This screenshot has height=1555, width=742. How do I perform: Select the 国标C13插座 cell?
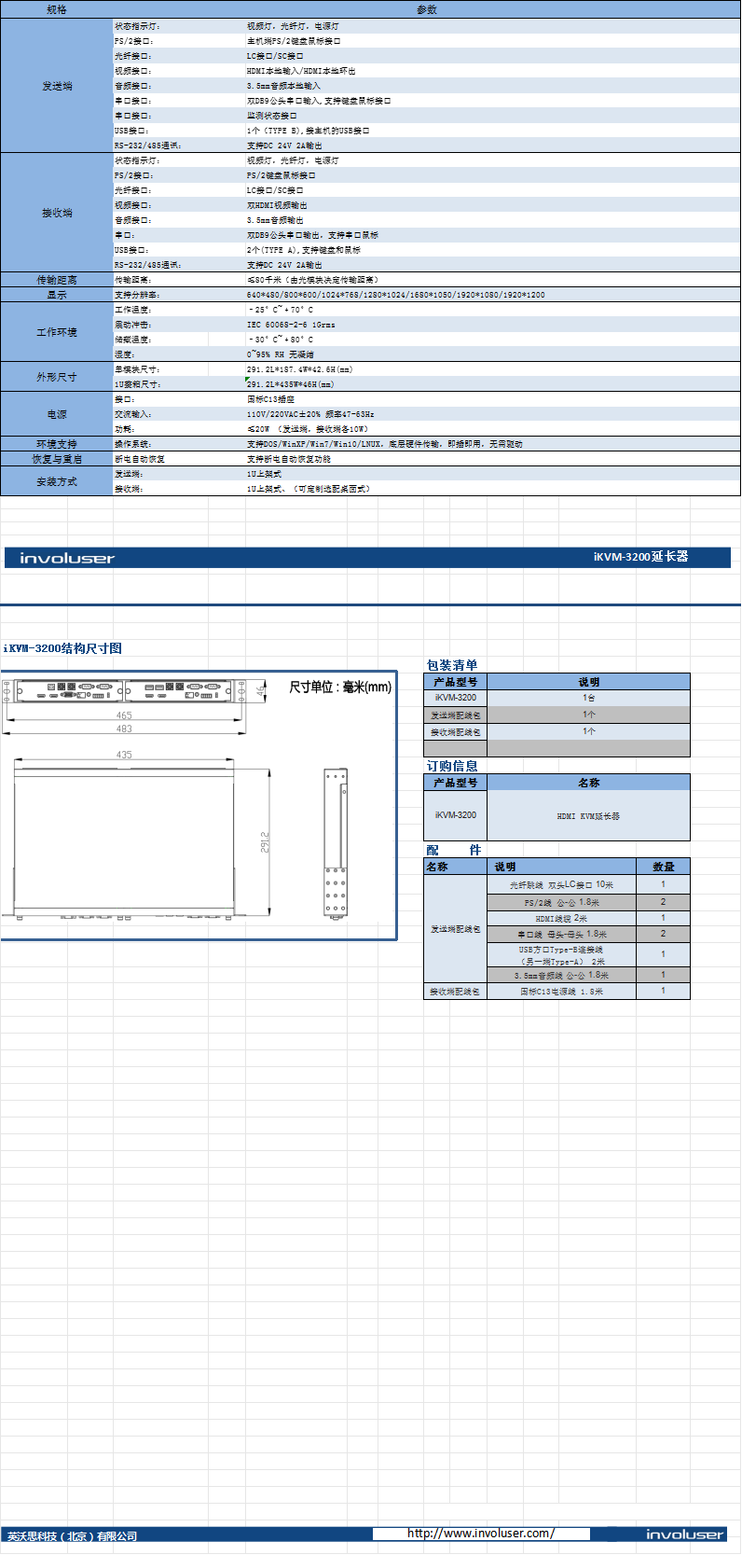tap(493, 399)
